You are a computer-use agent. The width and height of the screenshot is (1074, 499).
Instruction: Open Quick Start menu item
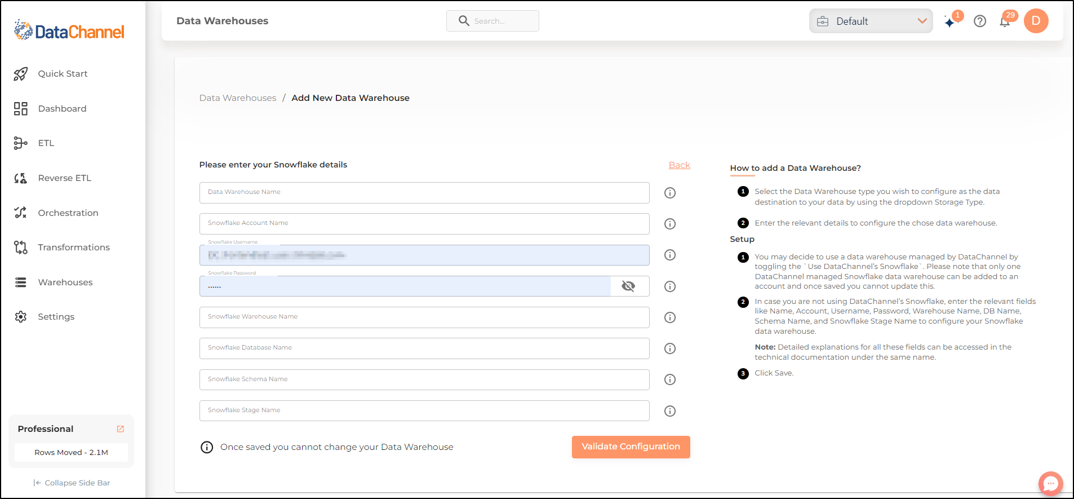(x=63, y=74)
